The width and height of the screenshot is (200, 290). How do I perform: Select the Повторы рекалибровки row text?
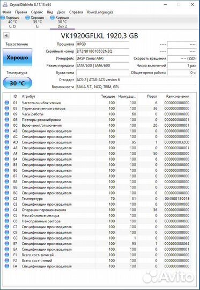tap(41, 120)
